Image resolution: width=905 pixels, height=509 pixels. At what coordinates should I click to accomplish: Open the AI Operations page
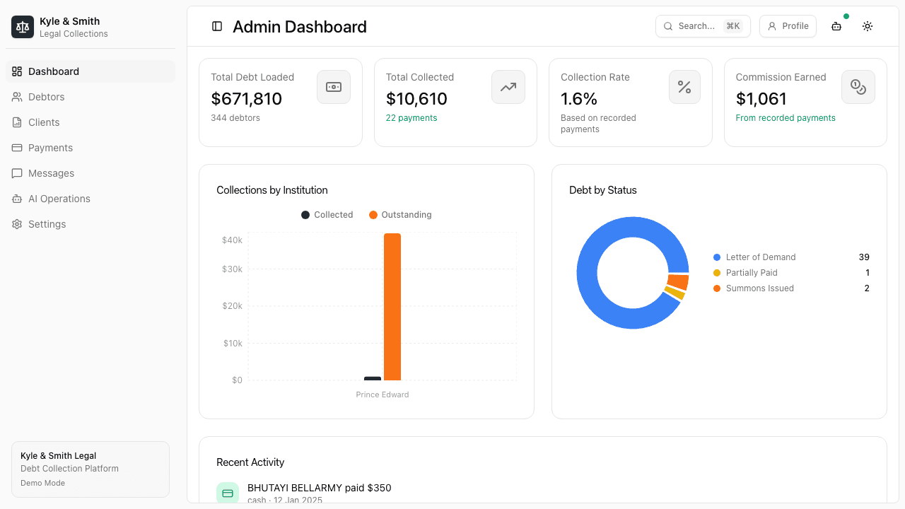[58, 199]
